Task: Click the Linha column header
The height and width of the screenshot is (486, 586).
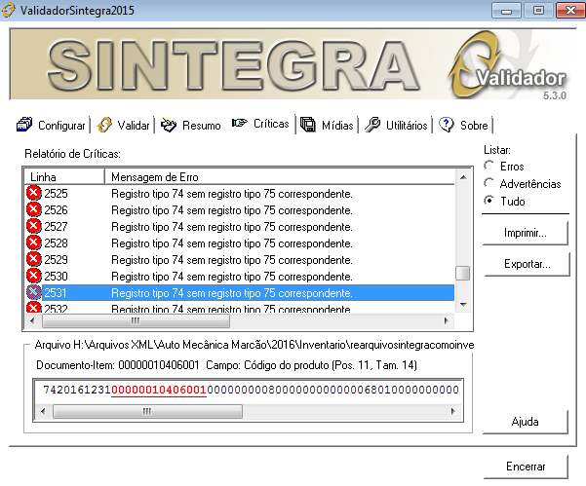Action: point(64,177)
